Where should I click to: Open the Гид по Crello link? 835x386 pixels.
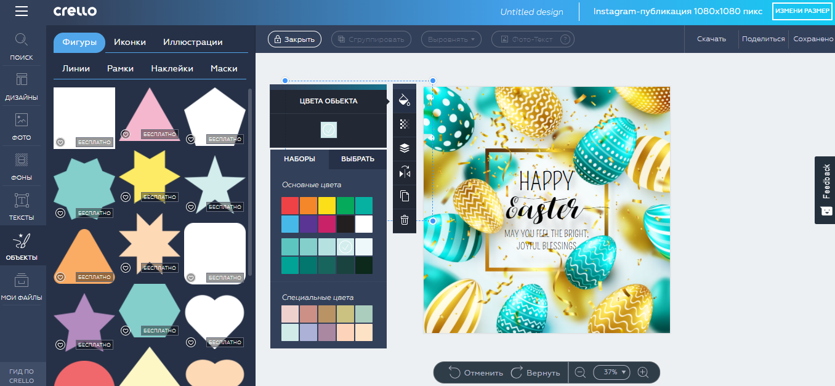(x=22, y=376)
